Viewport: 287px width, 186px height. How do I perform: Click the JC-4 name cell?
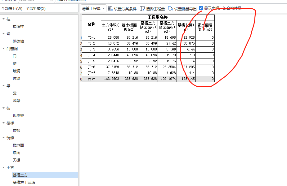click(92, 55)
